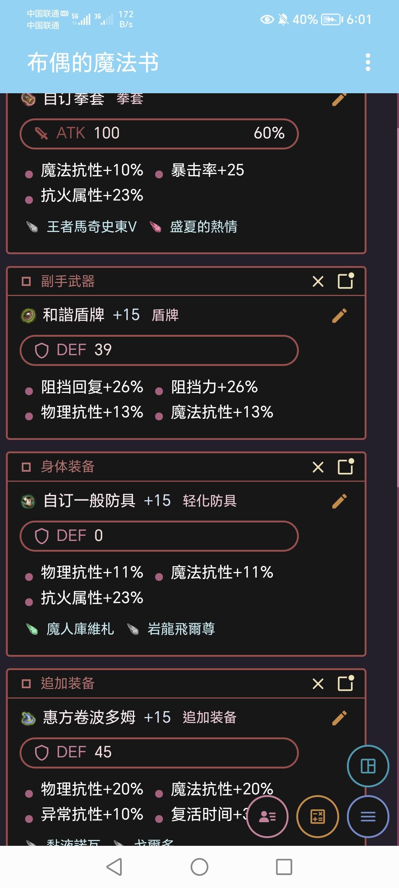This screenshot has width=399, height=888.
Task: Toggle the 追加装备 square checkbox
Action: 26,684
